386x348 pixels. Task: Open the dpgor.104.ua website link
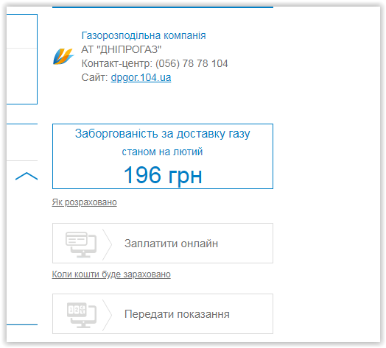coord(141,77)
